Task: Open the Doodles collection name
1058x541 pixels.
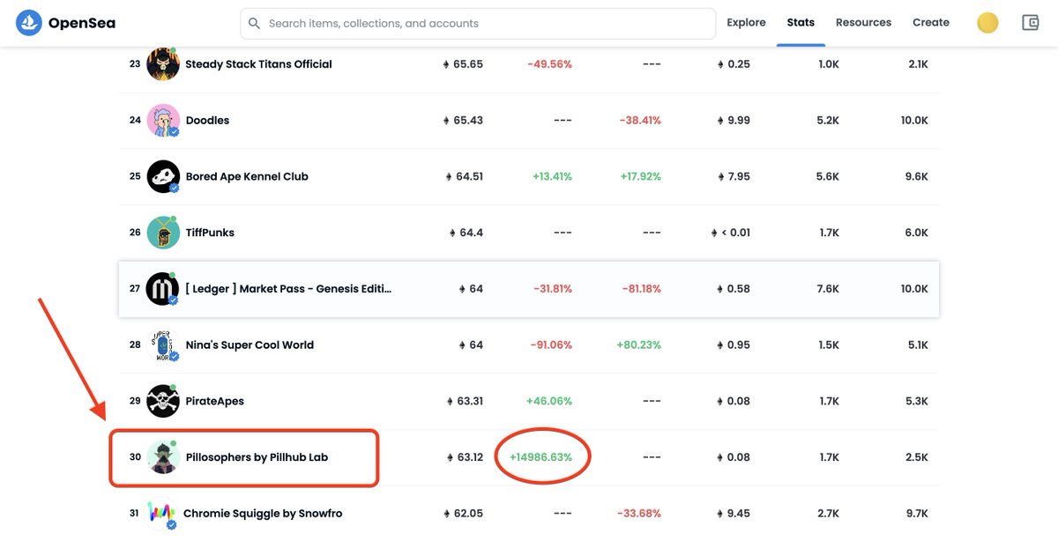Action: pyautogui.click(x=207, y=121)
